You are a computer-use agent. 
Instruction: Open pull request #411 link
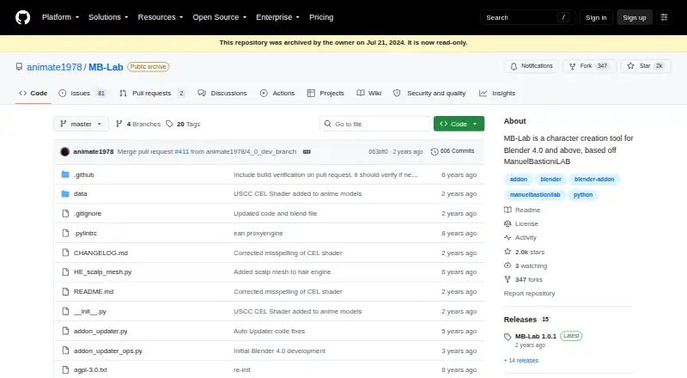(x=181, y=152)
